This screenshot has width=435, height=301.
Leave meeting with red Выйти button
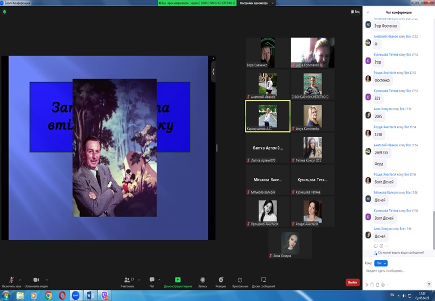[x=353, y=282]
